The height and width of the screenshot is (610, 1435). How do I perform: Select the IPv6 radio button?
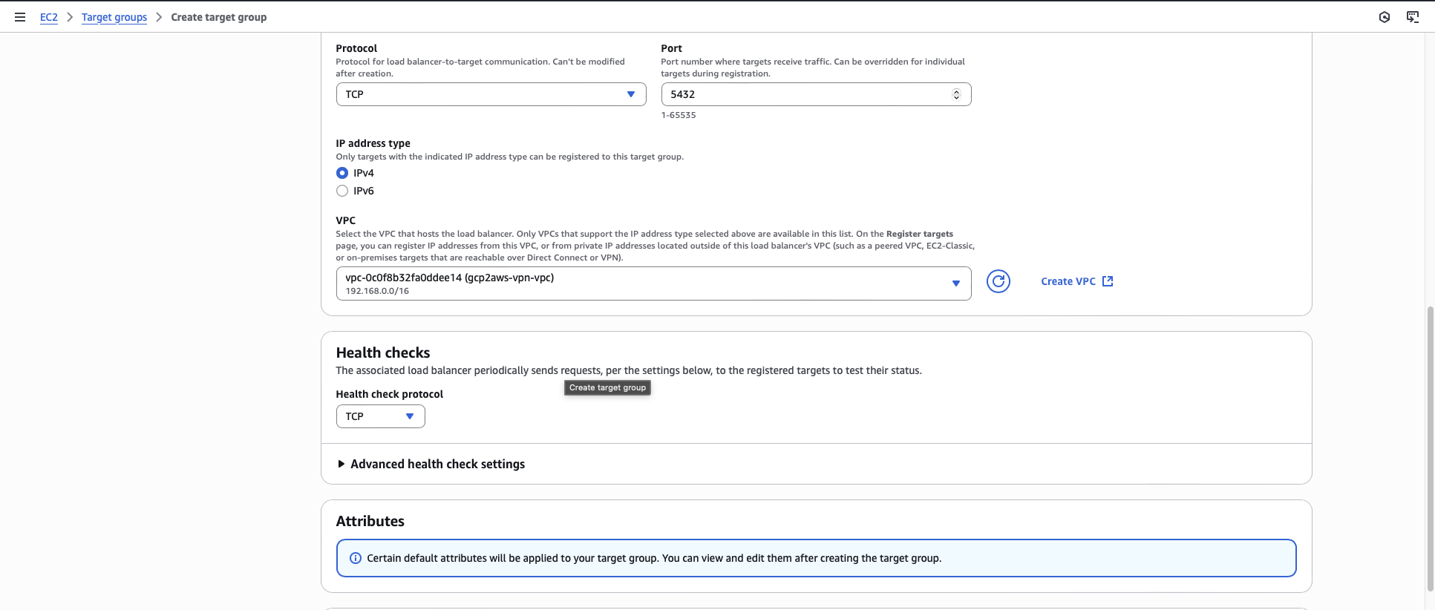[x=342, y=191]
